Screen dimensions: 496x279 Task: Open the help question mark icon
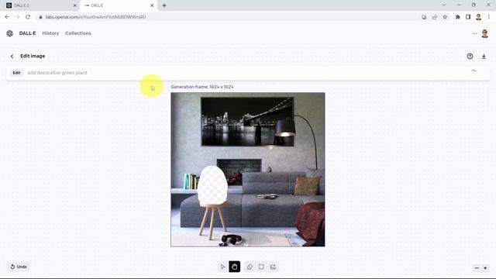pos(470,57)
